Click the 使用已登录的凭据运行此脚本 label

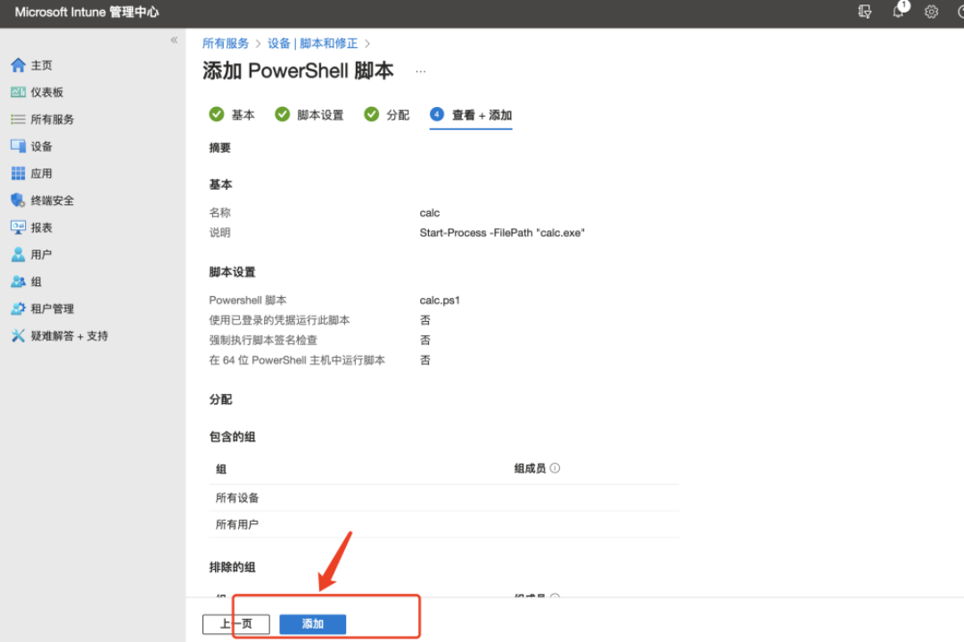(279, 320)
